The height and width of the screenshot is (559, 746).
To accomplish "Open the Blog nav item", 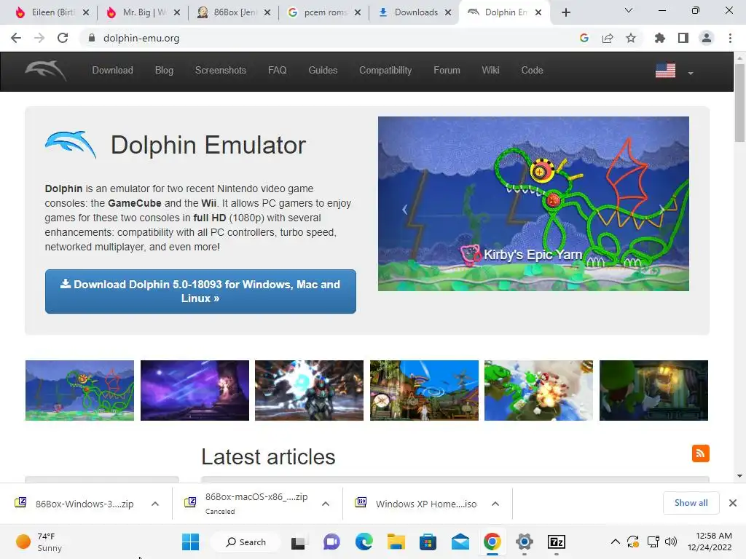I will click(164, 71).
